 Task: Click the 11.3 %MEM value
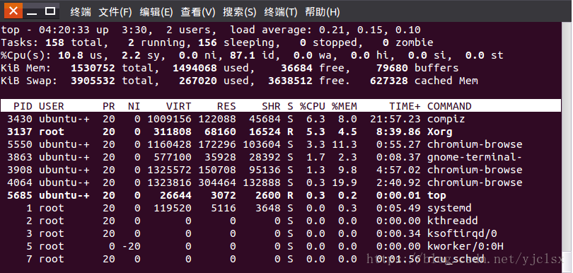(x=345, y=144)
